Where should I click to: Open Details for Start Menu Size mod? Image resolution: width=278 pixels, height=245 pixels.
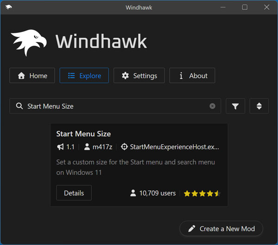tap(74, 193)
